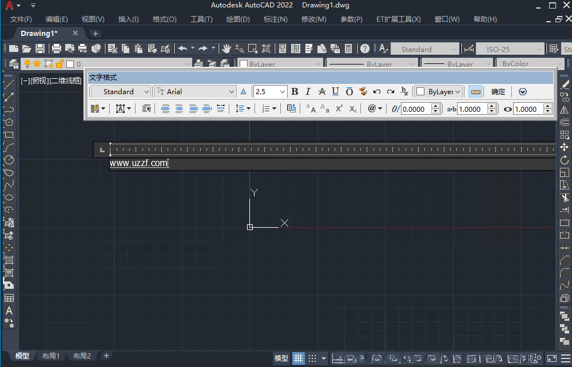Open the line spacing dropdown
The image size is (572, 367).
[243, 108]
